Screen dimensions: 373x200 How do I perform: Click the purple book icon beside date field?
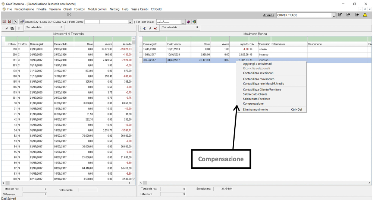[x=189, y=22]
